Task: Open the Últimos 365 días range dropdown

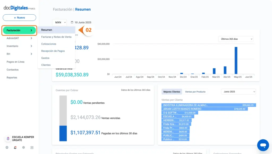Action: tap(236, 39)
